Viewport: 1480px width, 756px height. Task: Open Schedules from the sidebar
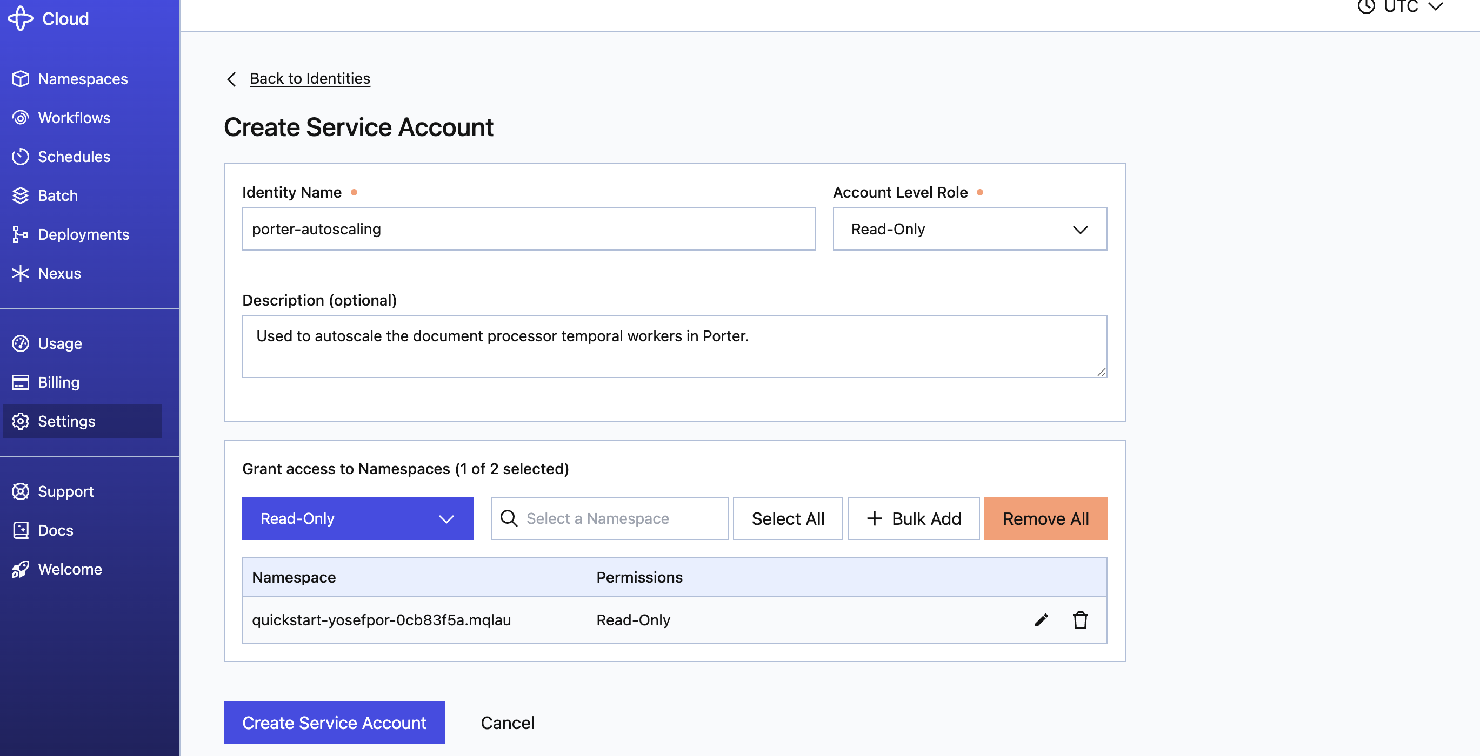click(74, 156)
